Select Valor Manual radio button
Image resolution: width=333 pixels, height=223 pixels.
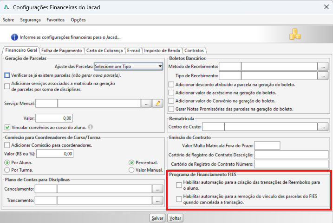click(131, 170)
